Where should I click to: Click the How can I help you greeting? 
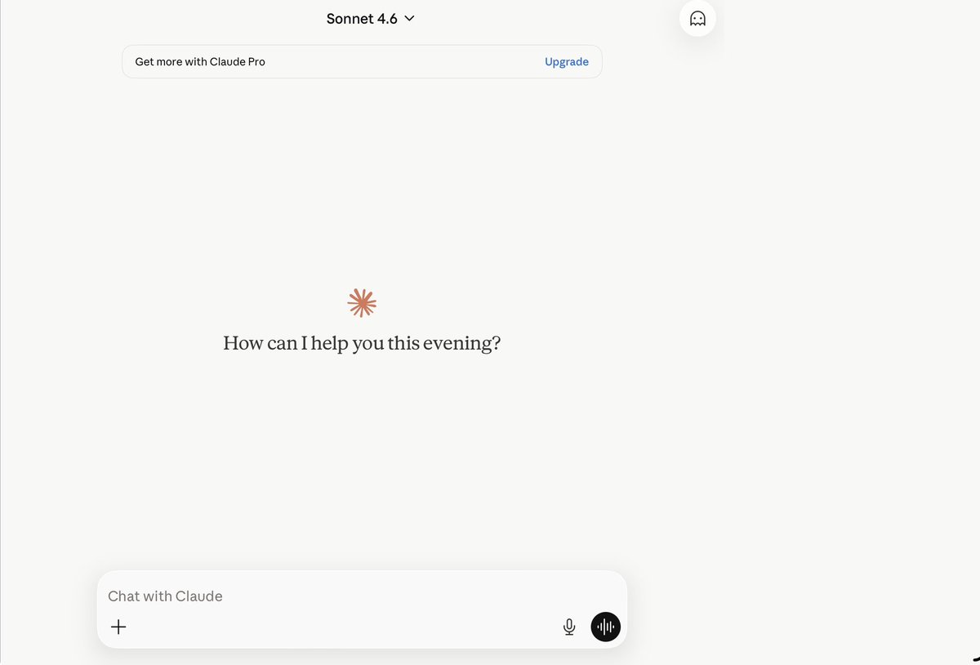[362, 343]
